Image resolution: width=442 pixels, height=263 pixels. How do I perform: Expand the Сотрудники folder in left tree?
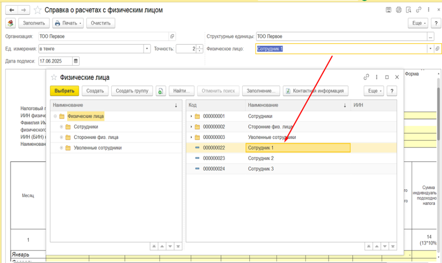61,127
